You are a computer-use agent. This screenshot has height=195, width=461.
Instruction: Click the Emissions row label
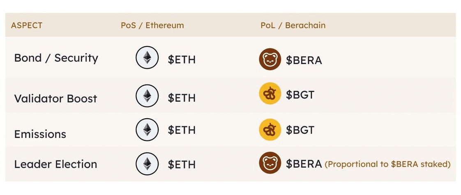40,134
